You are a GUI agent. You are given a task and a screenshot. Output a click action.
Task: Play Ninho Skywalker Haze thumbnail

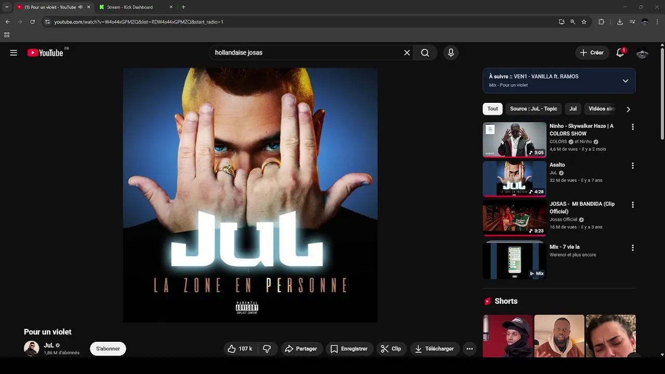click(514, 140)
